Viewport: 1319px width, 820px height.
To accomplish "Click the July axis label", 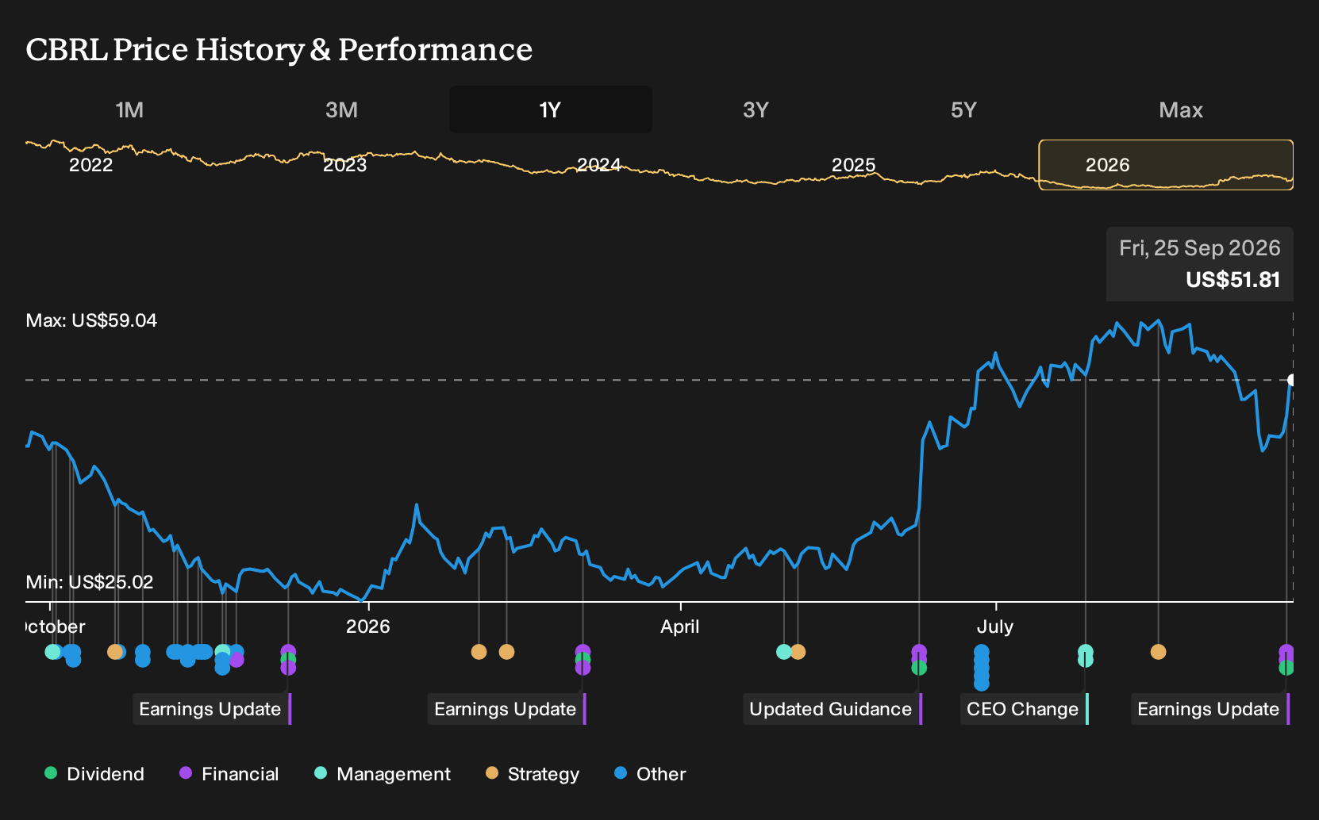I will [x=994, y=626].
